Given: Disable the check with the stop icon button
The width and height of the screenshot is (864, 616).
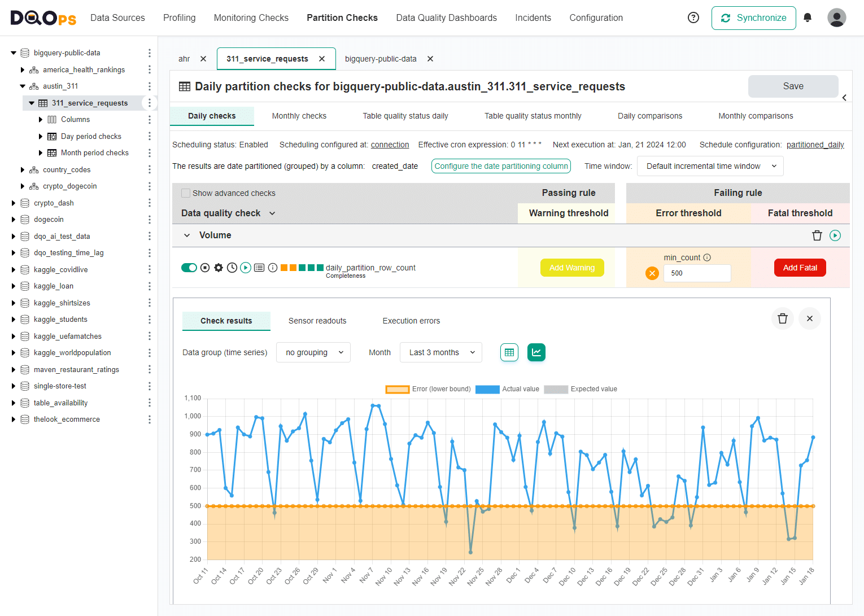Looking at the screenshot, I should (x=205, y=267).
